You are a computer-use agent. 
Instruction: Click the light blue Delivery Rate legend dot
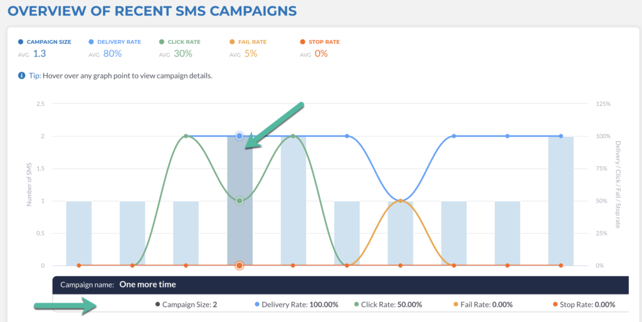click(x=92, y=42)
